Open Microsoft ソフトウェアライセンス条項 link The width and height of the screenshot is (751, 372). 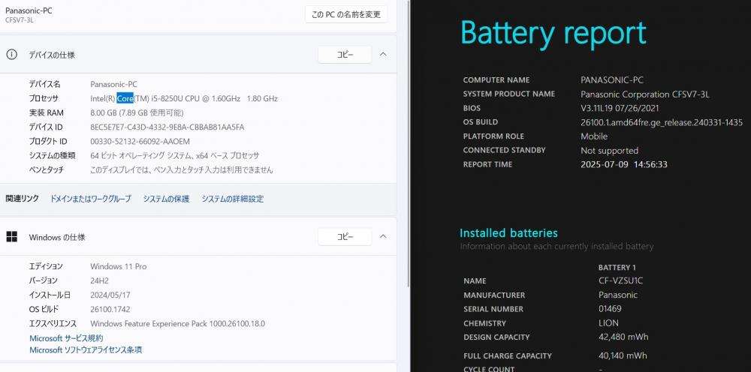click(86, 350)
